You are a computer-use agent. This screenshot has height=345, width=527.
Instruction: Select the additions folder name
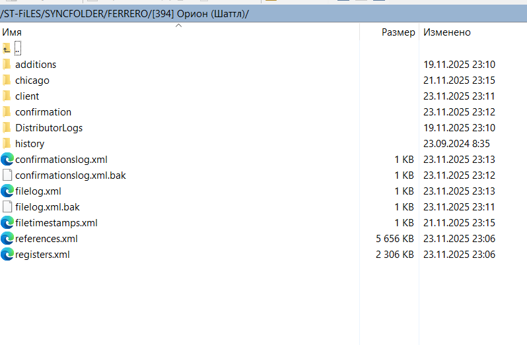pos(36,65)
